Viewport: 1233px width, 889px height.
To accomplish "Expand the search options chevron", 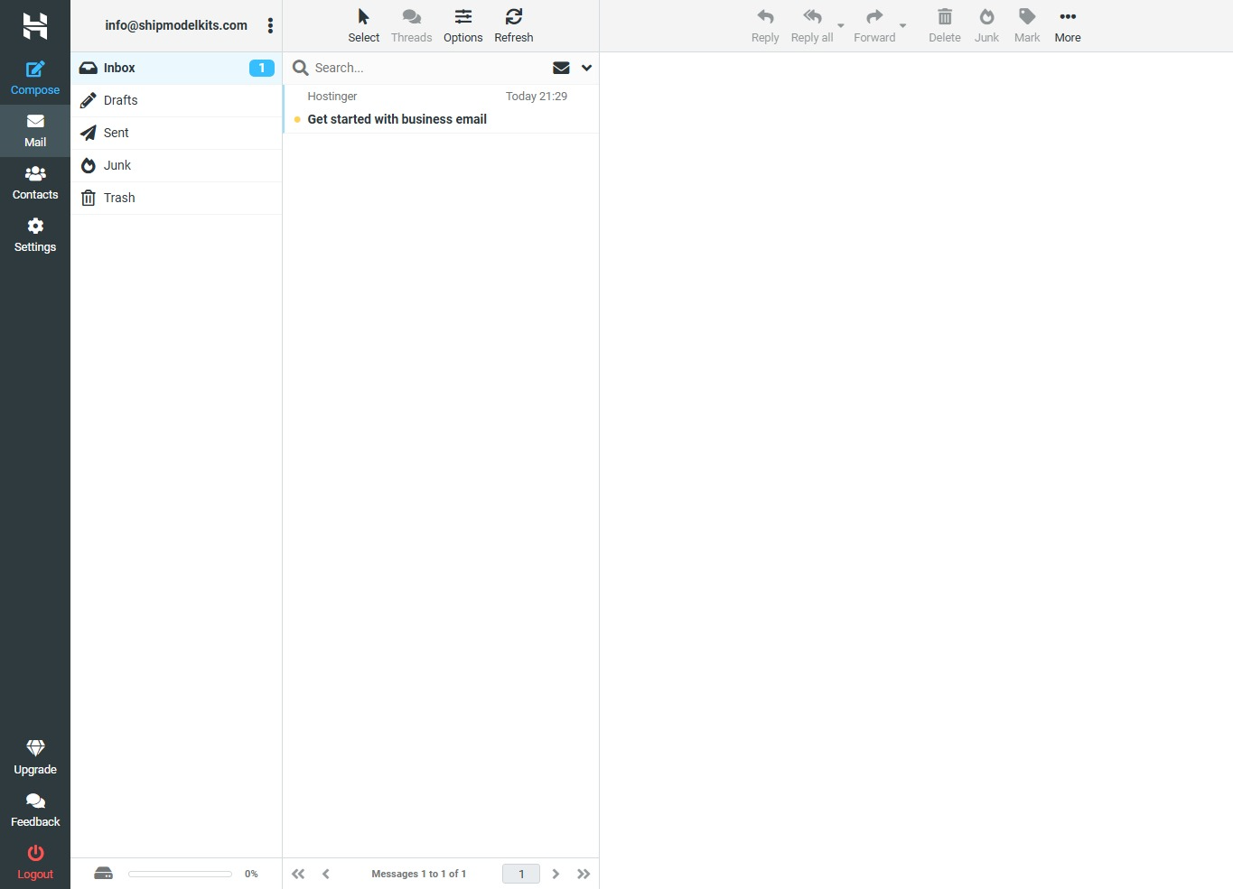I will [x=586, y=68].
